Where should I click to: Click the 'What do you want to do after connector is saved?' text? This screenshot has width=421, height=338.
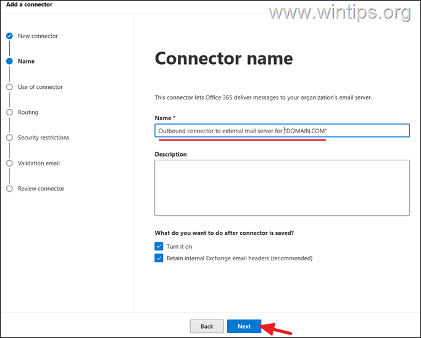click(224, 233)
